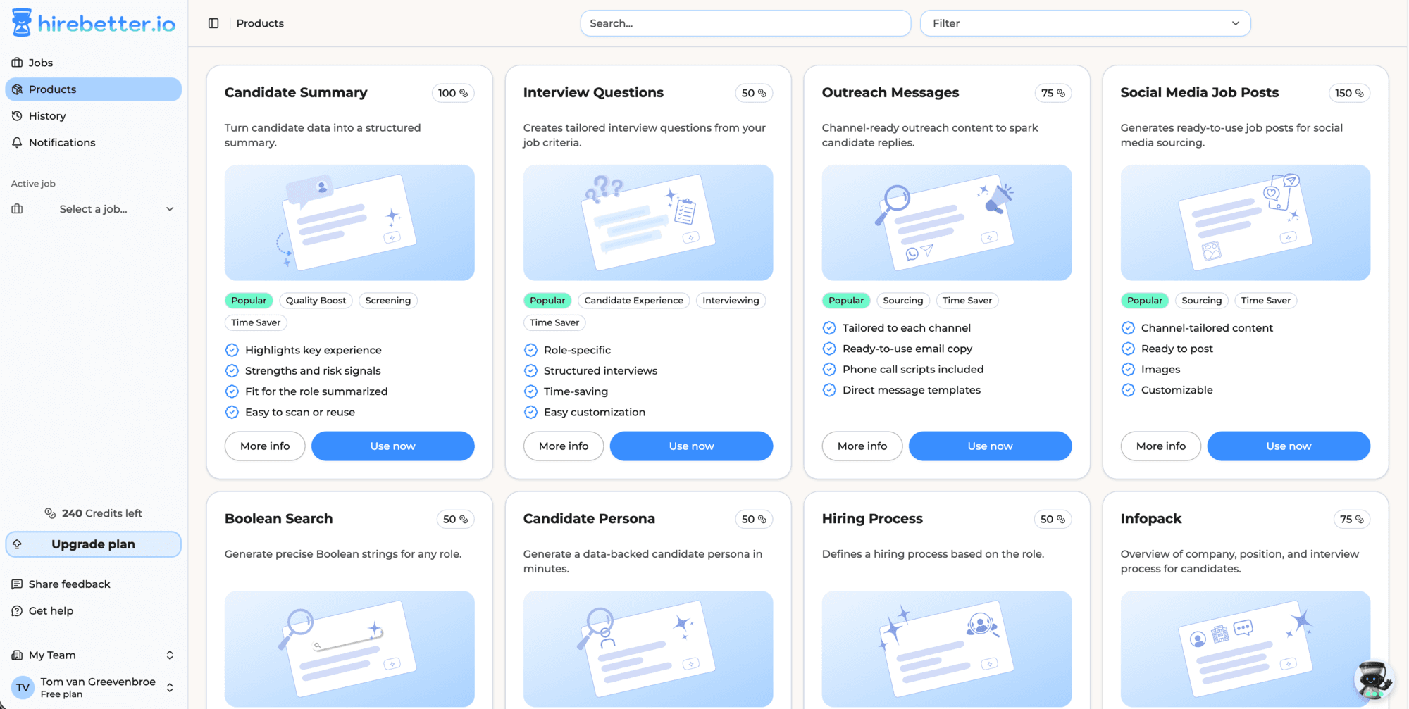Open the Products breadcrumb tab
The width and height of the screenshot is (1409, 709).
259,23
